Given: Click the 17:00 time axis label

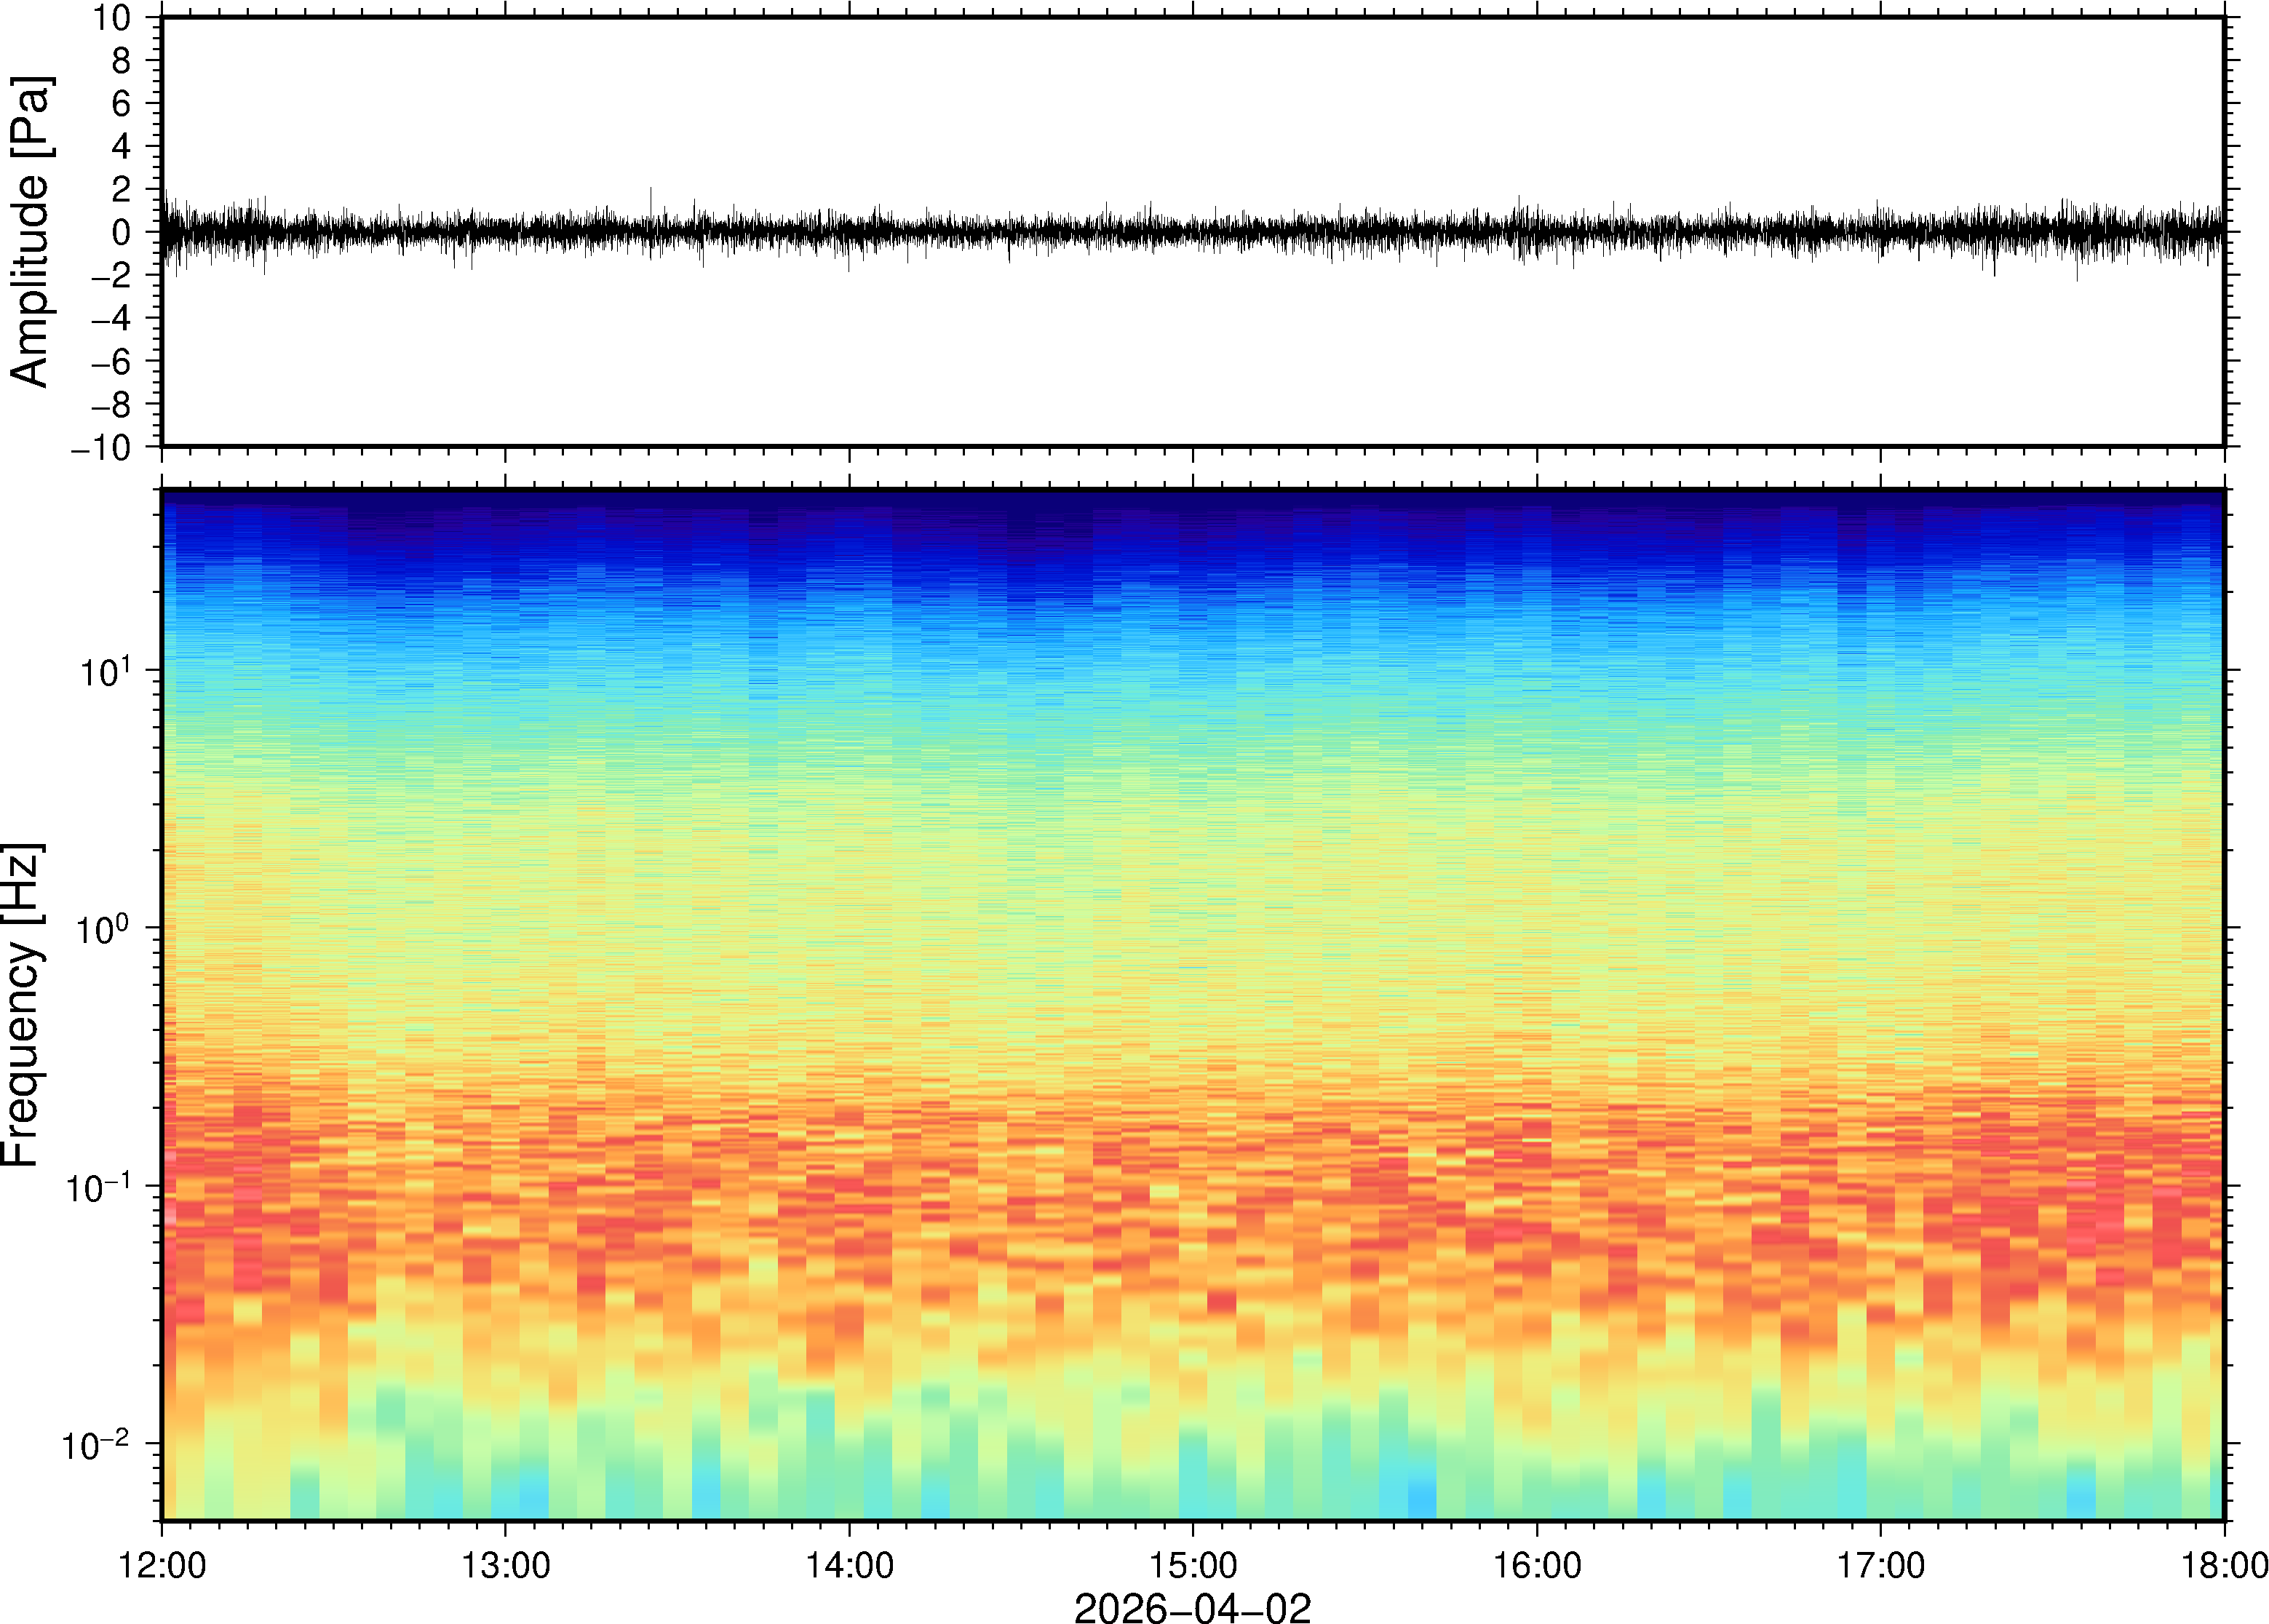Looking at the screenshot, I should 1880,1565.
